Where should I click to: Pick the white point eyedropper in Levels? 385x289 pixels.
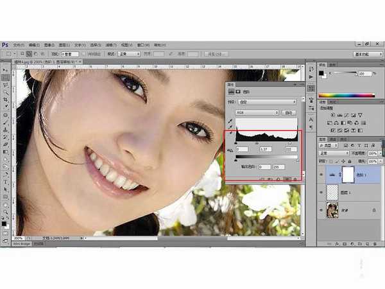coord(231,134)
